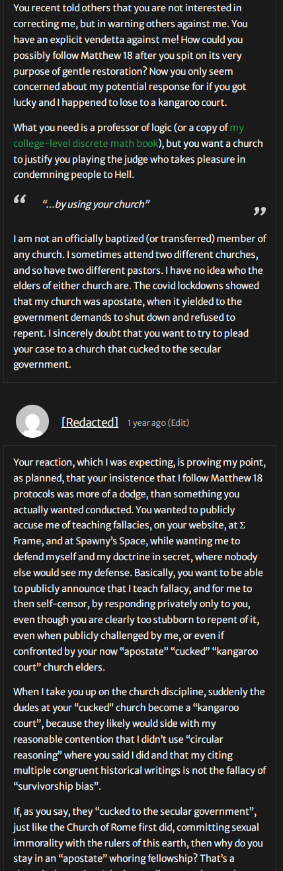Viewport: 283px width, 871px height.
Task: Click the "1 year ago" comment timestamp
Action: pyautogui.click(x=146, y=423)
